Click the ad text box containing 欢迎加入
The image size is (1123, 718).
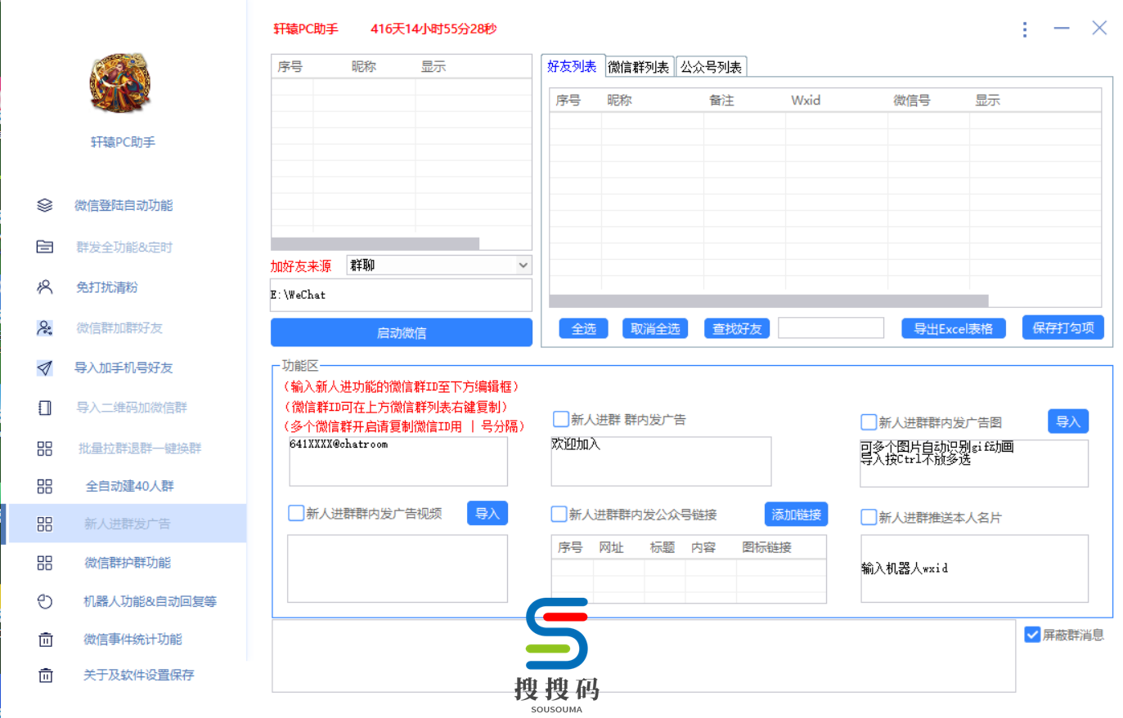click(661, 462)
